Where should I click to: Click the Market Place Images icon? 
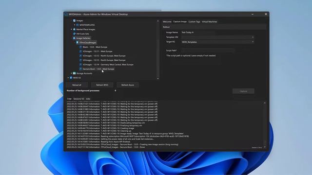pyautogui.click(x=74, y=29)
